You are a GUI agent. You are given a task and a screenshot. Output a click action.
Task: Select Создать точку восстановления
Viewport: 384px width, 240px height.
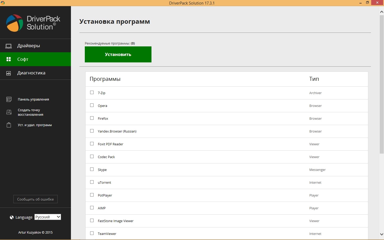coord(30,112)
